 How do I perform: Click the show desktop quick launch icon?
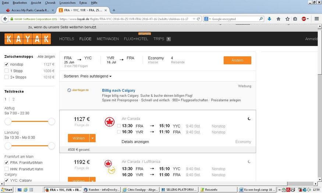[20, 190]
